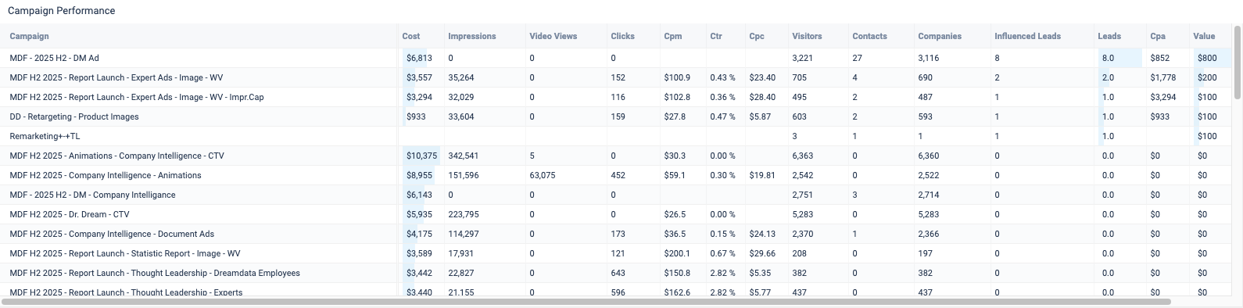Select the 'MDF - 2025 H2 - DM Ad' campaign
Image resolution: width=1243 pixels, height=308 pixels.
[54, 58]
